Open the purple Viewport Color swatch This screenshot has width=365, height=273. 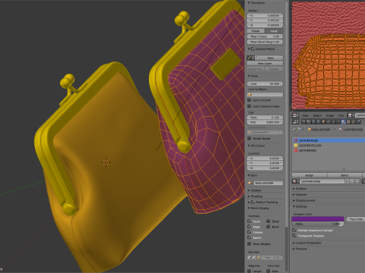[318, 219]
